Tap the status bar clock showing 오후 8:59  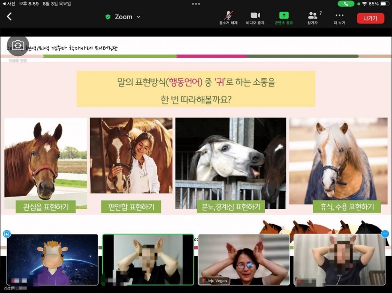pyautogui.click(x=29, y=3)
